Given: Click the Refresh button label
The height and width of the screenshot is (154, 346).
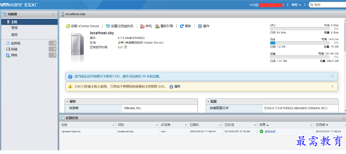Looking at the screenshot, I should click(x=188, y=26).
